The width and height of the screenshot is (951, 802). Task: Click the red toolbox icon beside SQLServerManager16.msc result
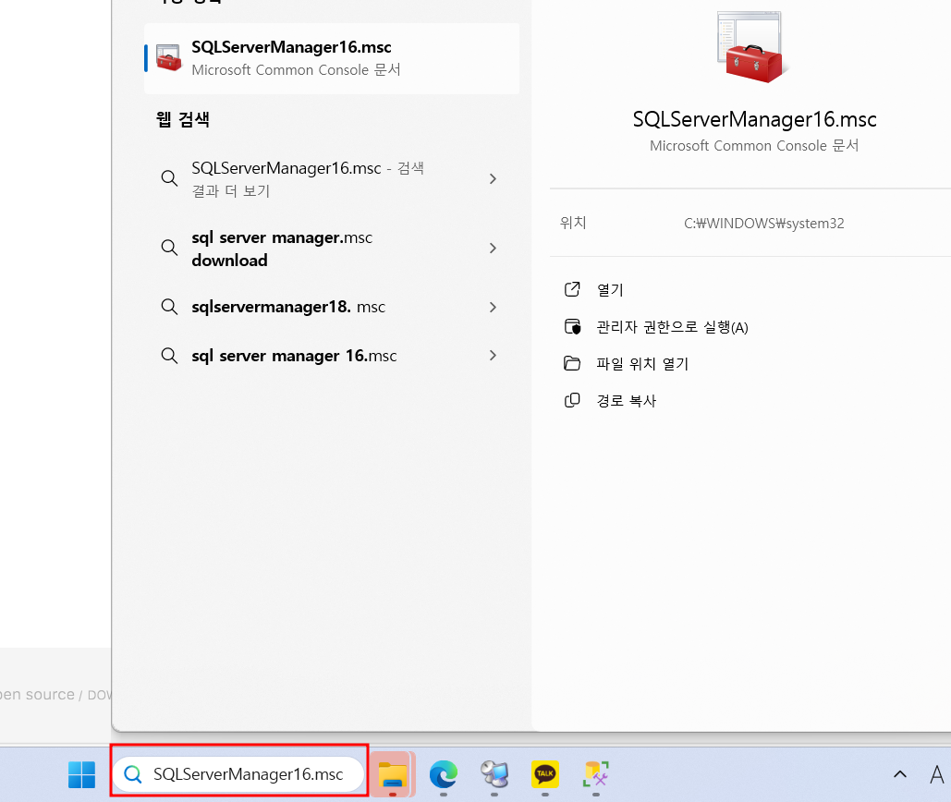(x=168, y=58)
